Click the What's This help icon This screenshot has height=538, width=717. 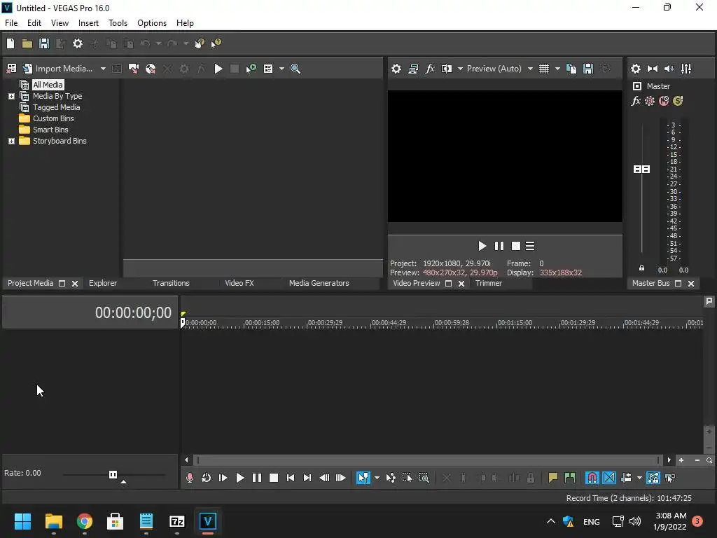point(216,43)
